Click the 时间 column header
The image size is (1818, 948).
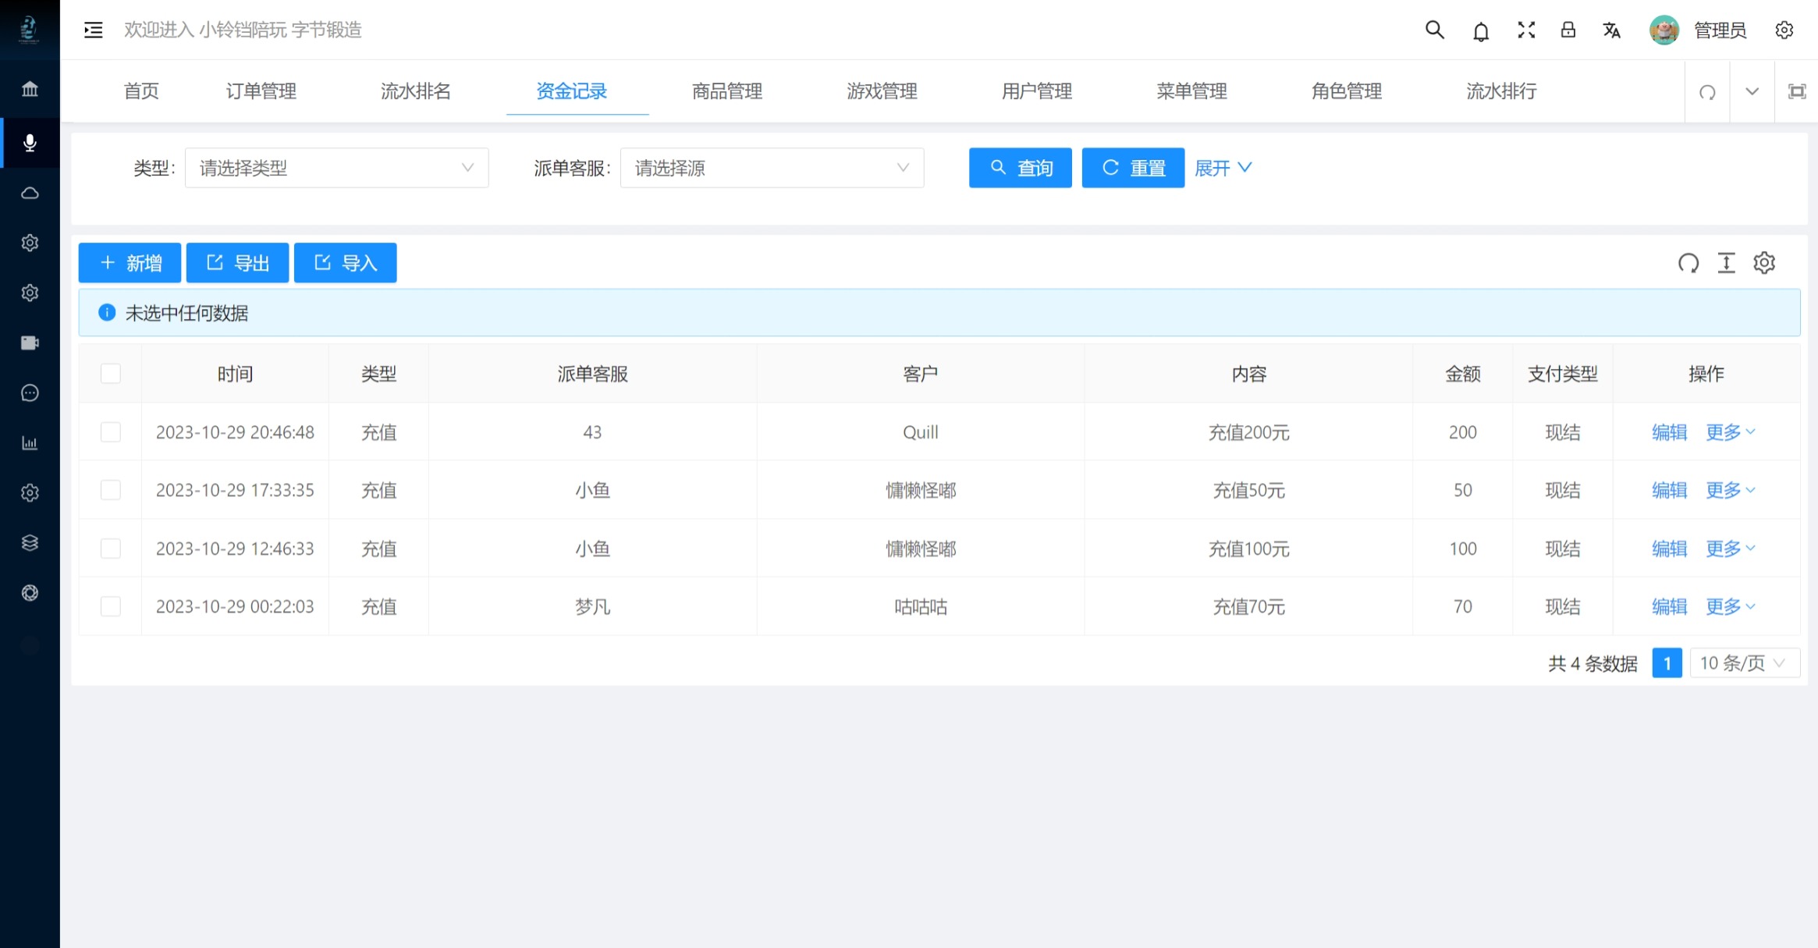tap(235, 374)
